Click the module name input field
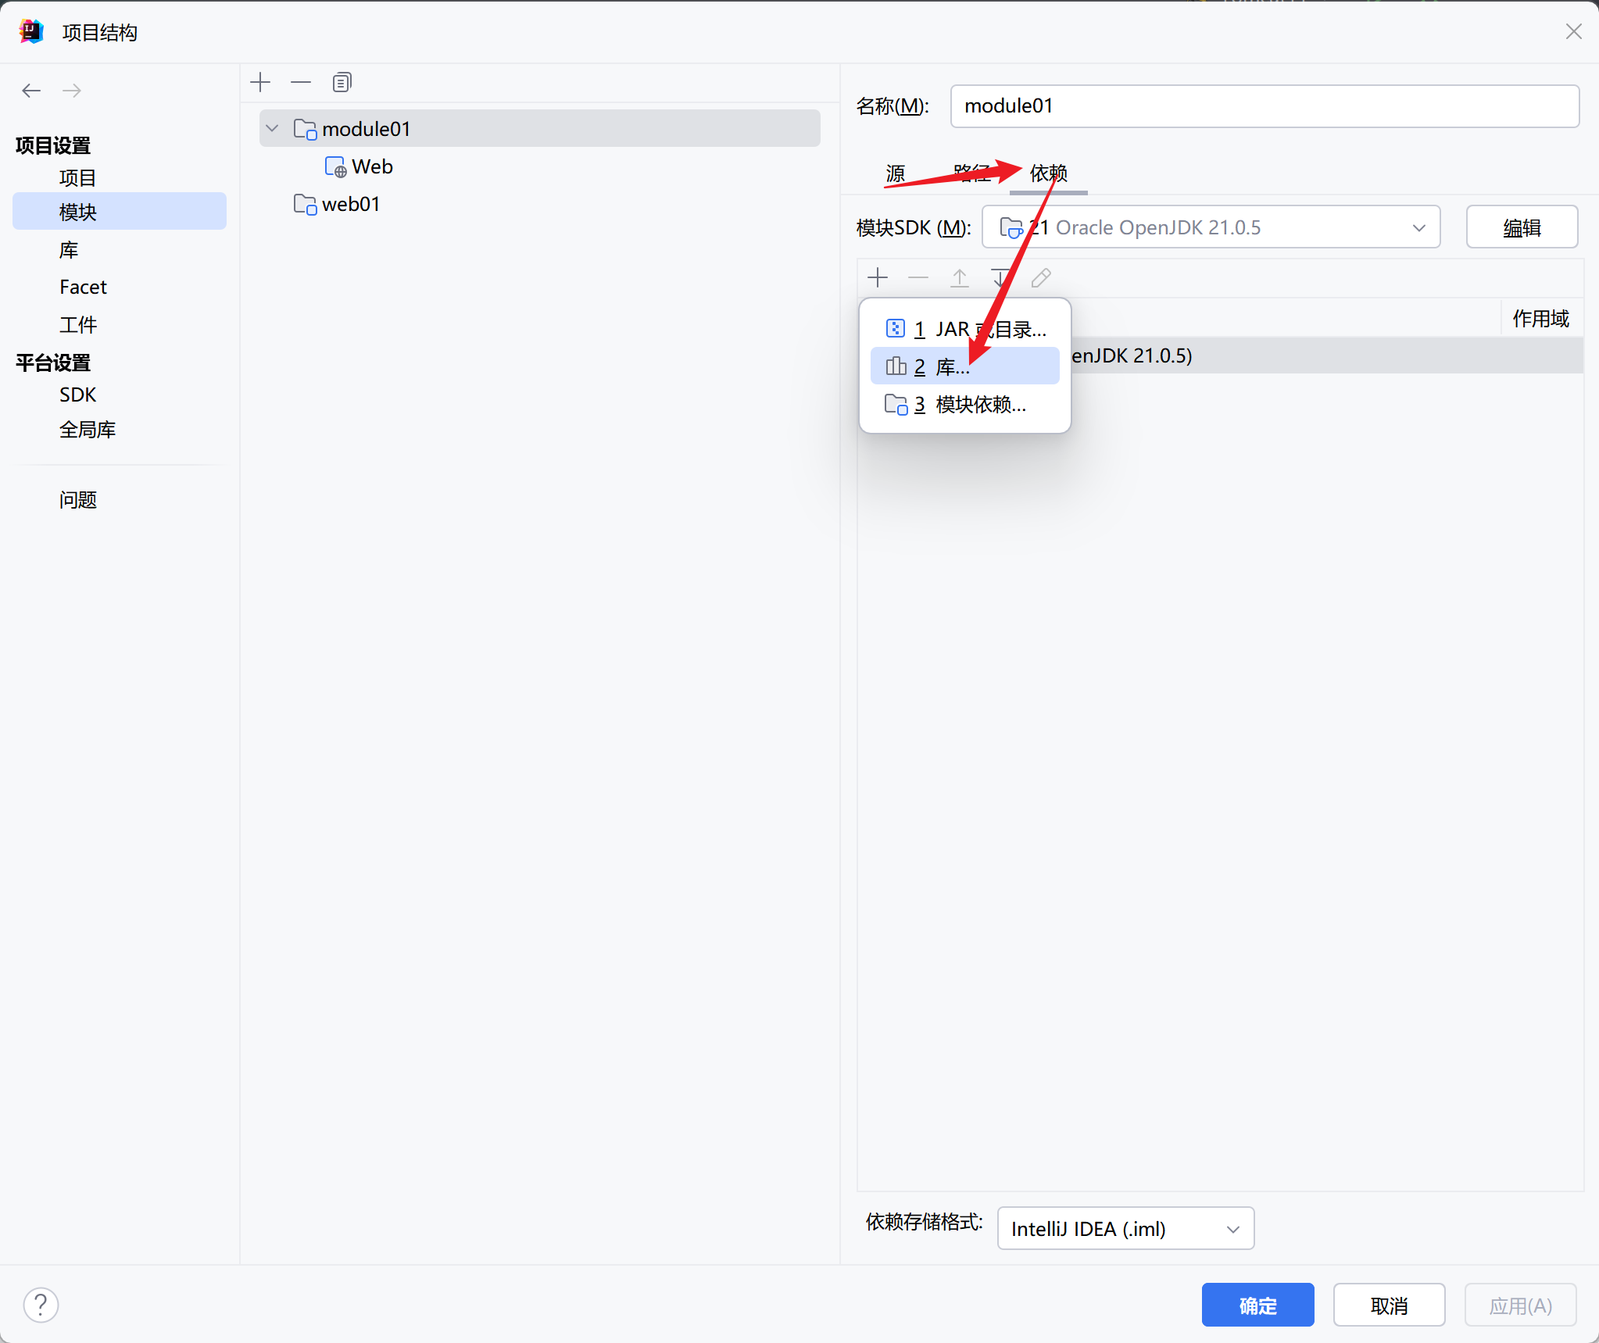 tap(1264, 106)
